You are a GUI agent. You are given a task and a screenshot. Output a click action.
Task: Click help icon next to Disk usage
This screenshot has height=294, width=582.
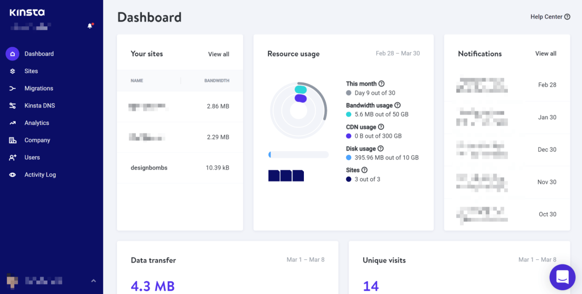pos(381,148)
